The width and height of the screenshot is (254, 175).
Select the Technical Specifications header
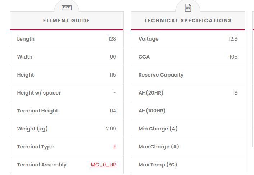[188, 20]
